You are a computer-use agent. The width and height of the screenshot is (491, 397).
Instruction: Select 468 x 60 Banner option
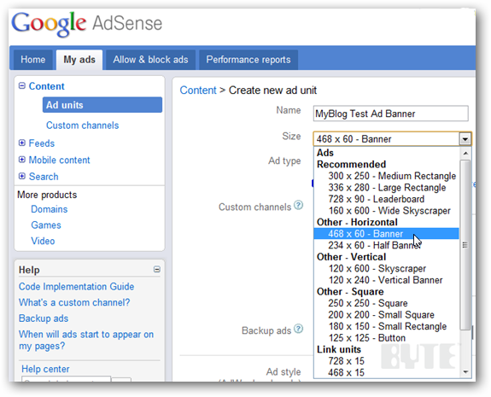[387, 234]
